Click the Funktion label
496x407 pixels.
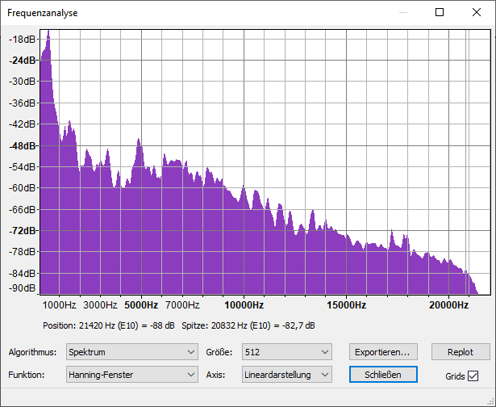27,375
